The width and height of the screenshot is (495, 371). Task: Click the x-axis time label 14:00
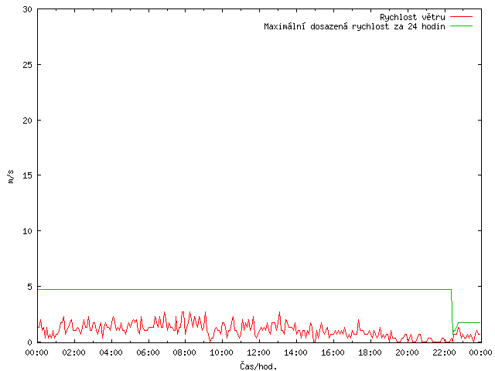(295, 352)
